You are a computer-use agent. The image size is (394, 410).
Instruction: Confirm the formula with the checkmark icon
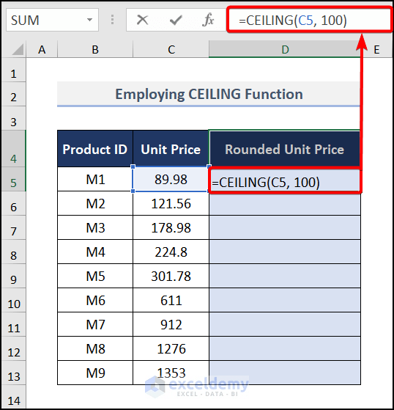pyautogui.click(x=176, y=20)
